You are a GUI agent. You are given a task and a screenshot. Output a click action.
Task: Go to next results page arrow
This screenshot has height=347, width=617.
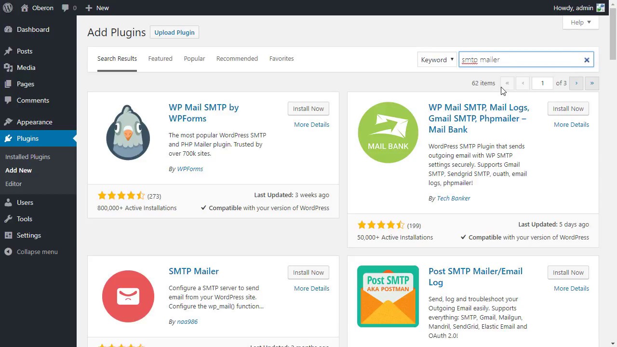pos(576,83)
